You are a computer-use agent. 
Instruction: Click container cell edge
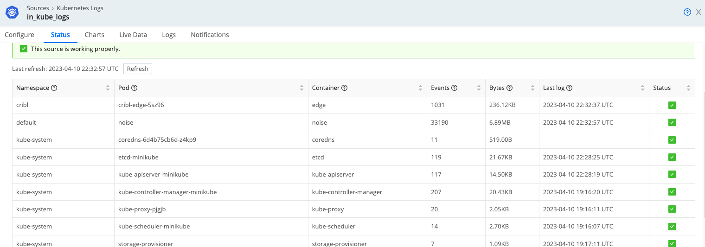367,105
